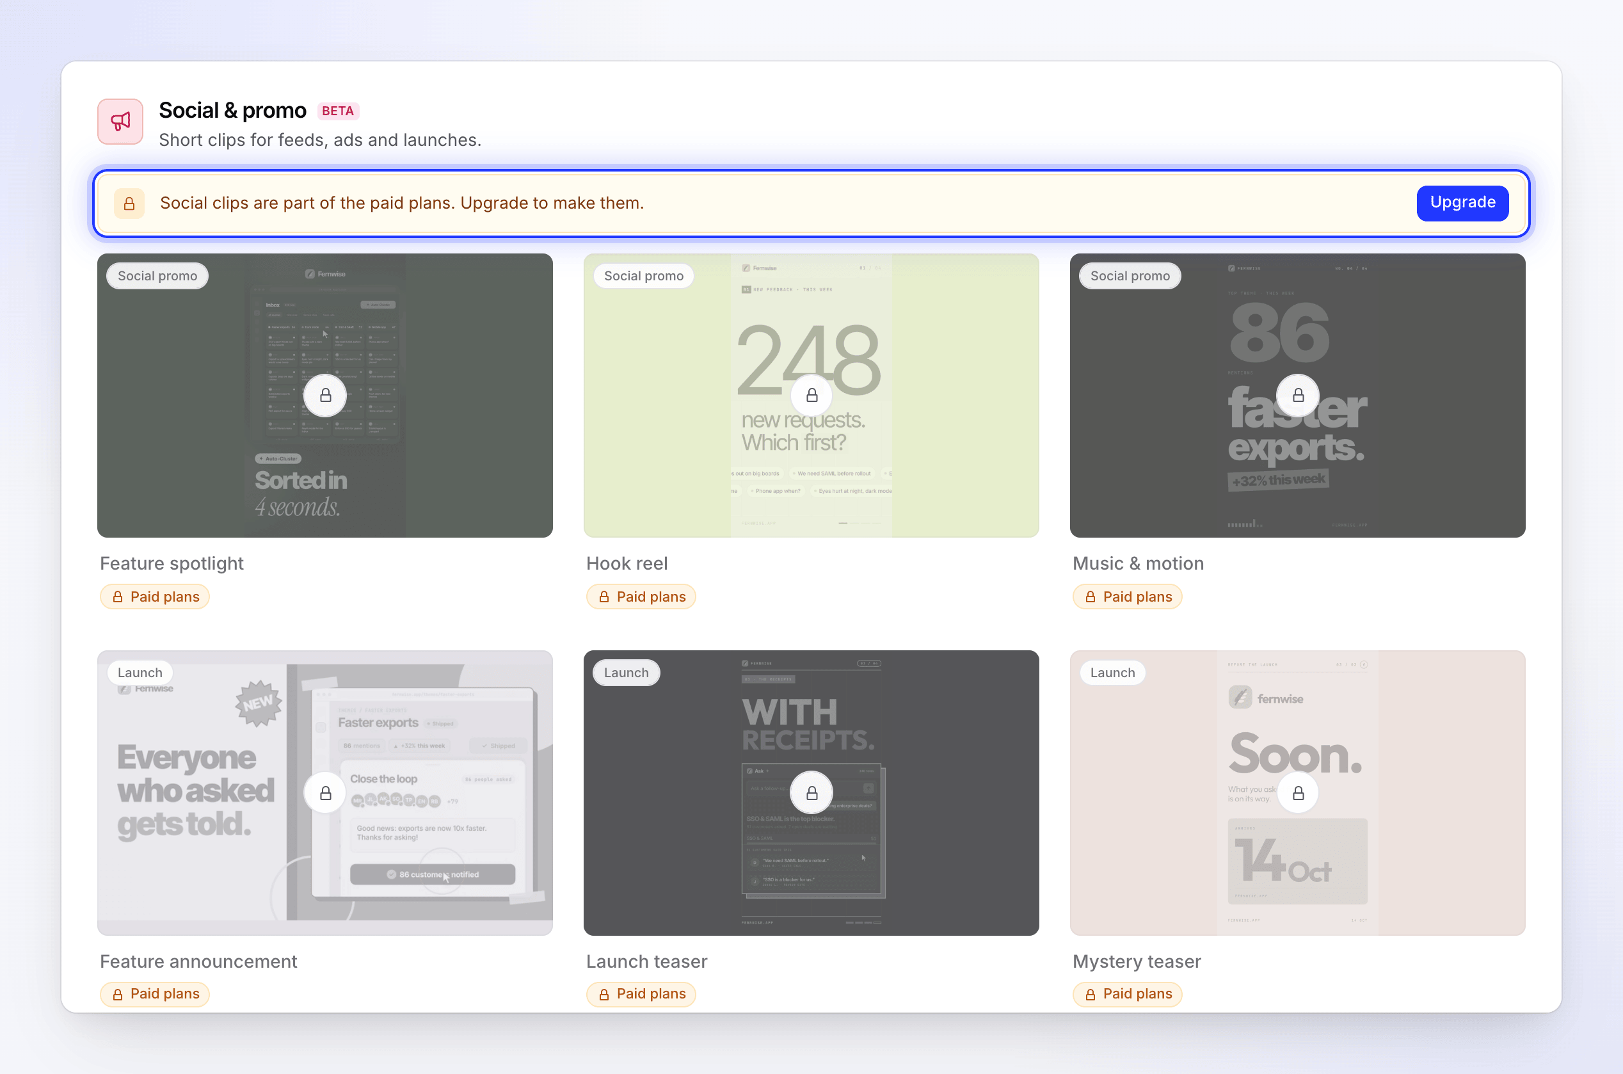Click the Upgrade button in the banner
The image size is (1623, 1074).
(1462, 203)
